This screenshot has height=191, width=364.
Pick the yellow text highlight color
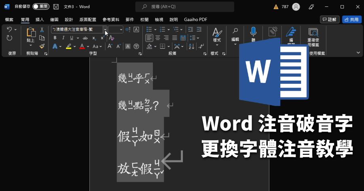point(68,46)
